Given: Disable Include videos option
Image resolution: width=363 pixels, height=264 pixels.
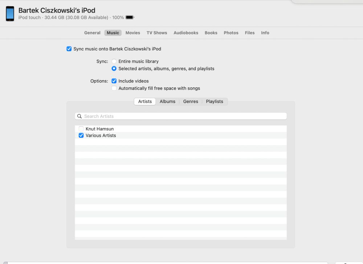Looking at the screenshot, I should click(114, 81).
